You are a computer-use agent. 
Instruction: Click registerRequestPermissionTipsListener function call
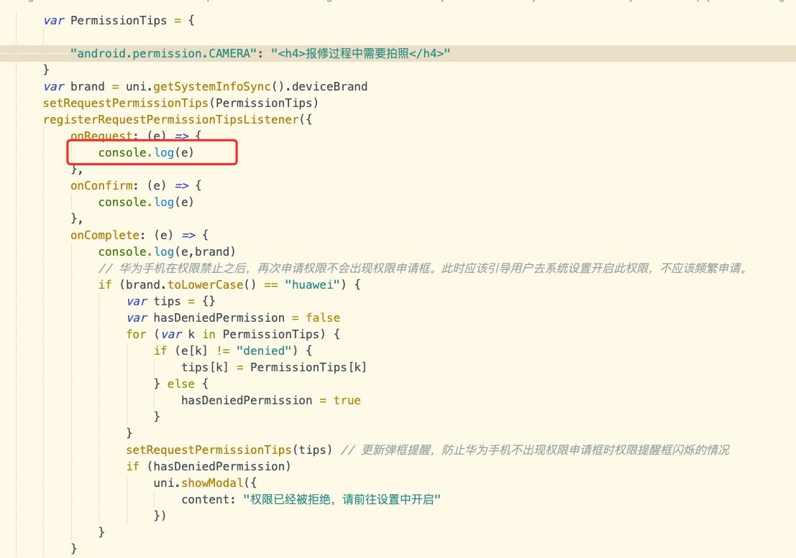(x=170, y=119)
